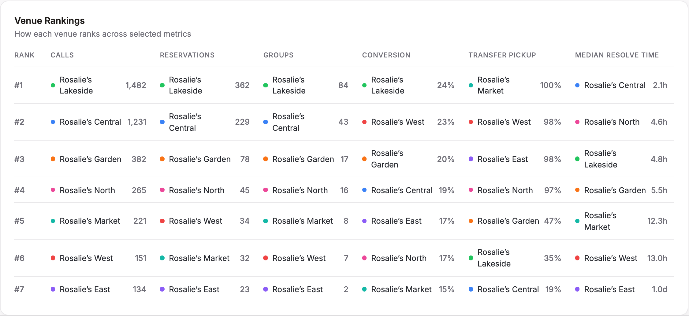Click Rosalie's Central in Transfer Pickup column
The width and height of the screenshot is (689, 316).
(x=508, y=289)
